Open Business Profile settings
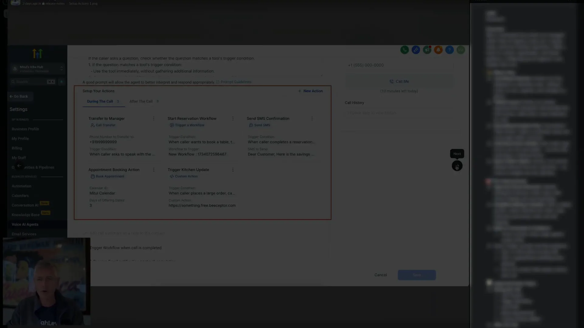The width and height of the screenshot is (584, 328). (25, 129)
